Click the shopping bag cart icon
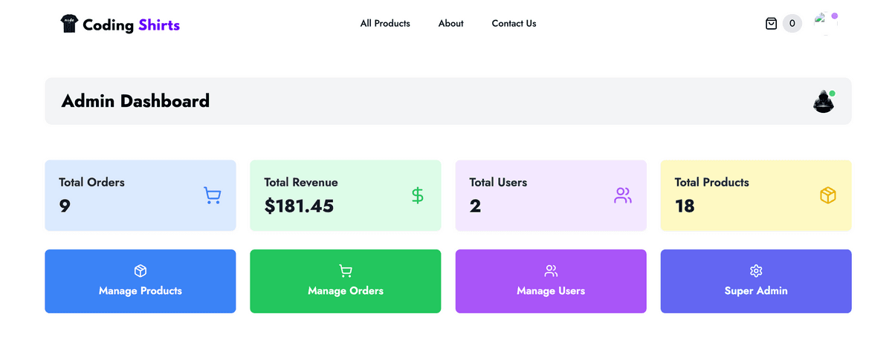Viewport: 892px width, 343px height. point(771,24)
